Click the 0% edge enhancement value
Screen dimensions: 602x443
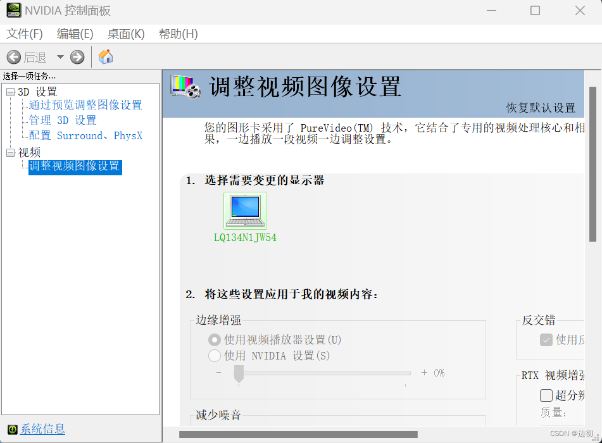point(439,373)
